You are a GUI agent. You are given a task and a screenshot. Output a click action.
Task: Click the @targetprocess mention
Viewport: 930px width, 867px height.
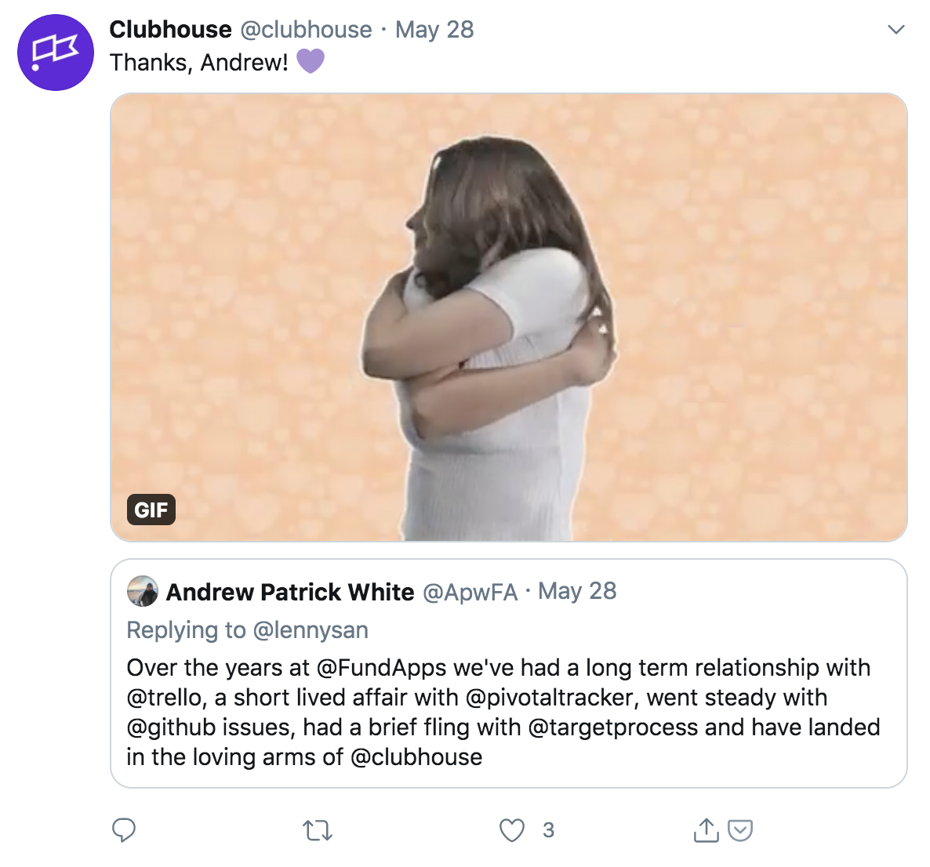612,727
